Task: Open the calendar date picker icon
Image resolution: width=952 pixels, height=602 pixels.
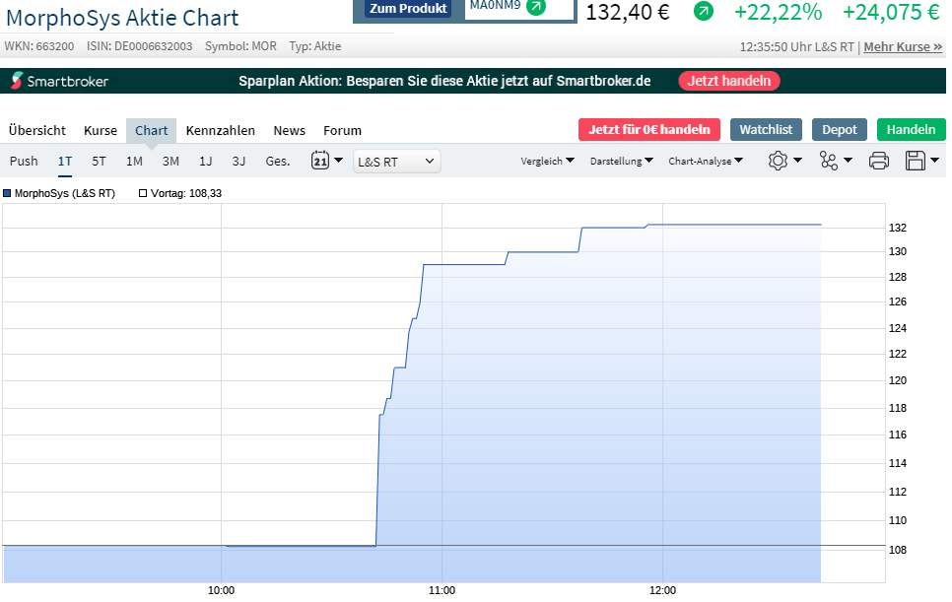Action: coord(320,161)
